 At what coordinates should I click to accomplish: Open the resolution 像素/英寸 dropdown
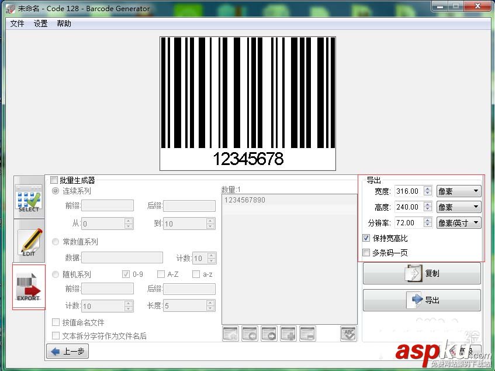pos(459,222)
